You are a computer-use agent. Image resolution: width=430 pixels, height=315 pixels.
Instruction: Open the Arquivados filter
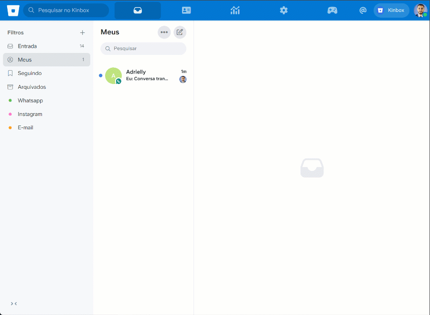[32, 87]
